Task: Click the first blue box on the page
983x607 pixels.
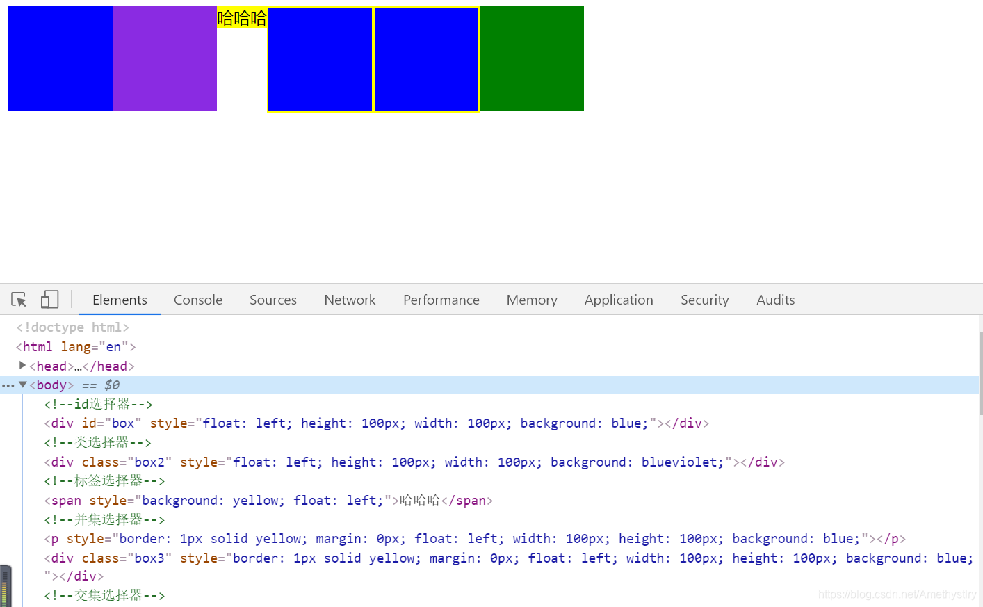Action: pyautogui.click(x=60, y=58)
